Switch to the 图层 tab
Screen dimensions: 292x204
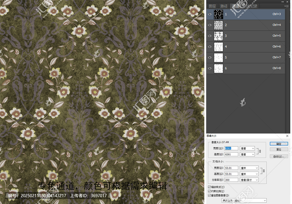click(x=212, y=6)
